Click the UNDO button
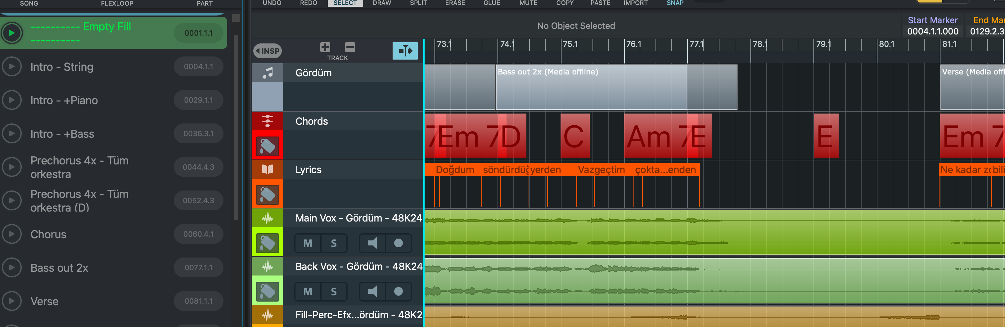The height and width of the screenshot is (327, 1005). [272, 3]
